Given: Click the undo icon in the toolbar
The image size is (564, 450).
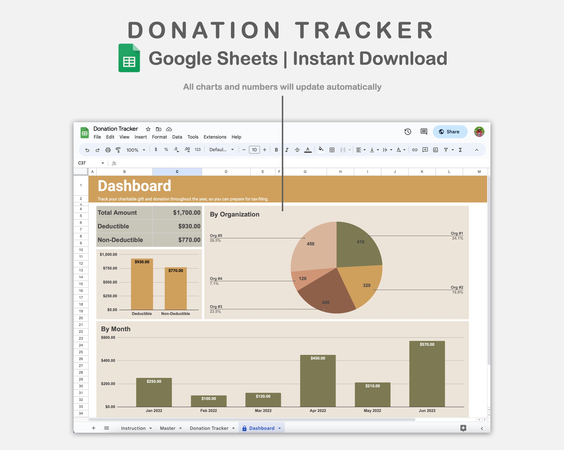Looking at the screenshot, I should 87,150.
